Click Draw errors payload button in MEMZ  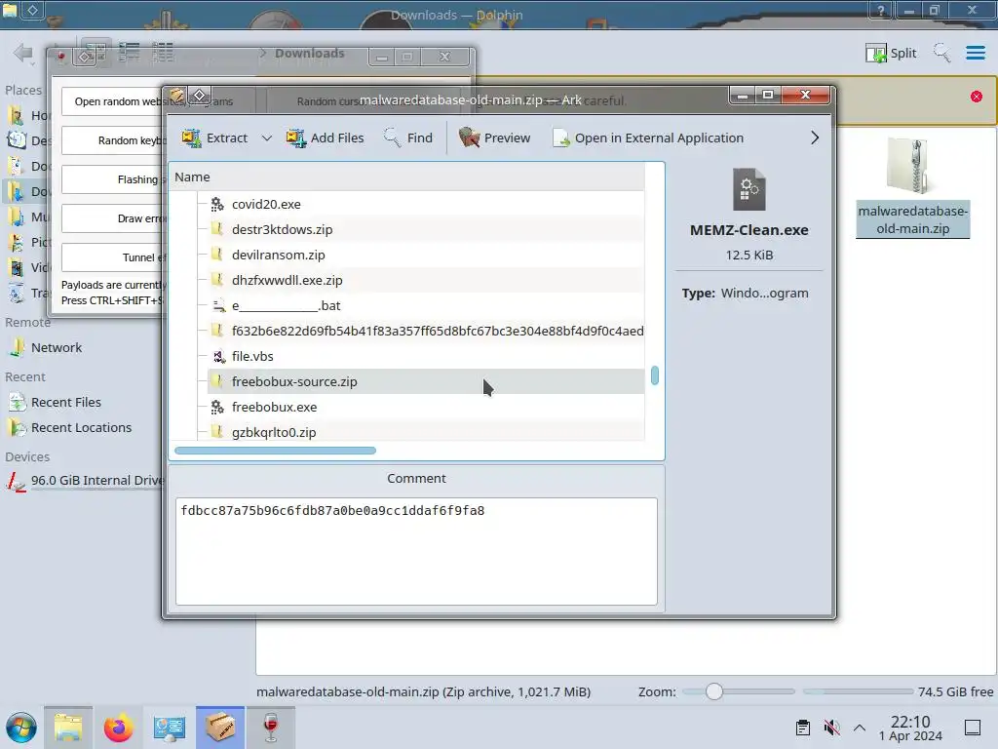[x=112, y=218]
